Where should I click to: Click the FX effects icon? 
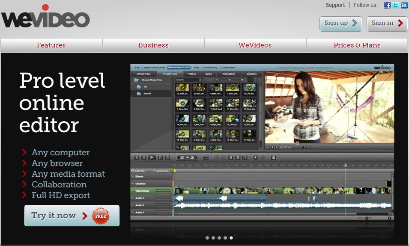(245, 157)
